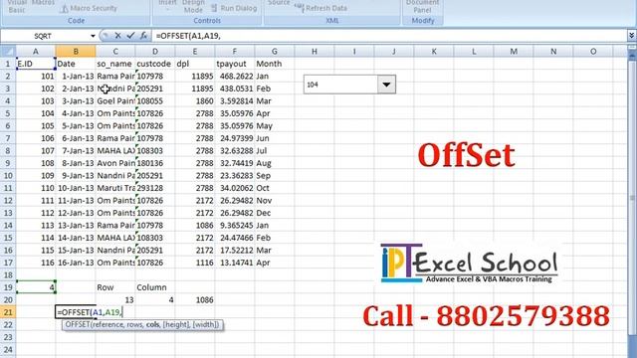Click the Month cell Aug
Screen dimensions: 637x358
[x=275, y=163]
